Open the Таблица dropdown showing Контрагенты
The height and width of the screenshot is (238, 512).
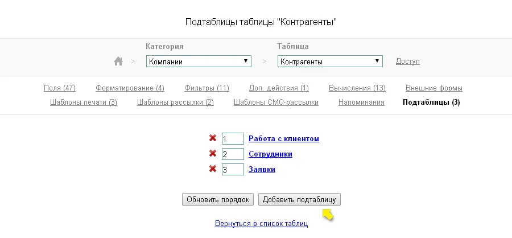pyautogui.click(x=330, y=61)
